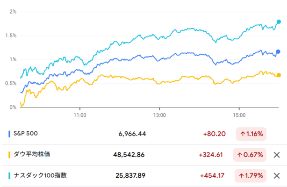Click the 15:00 time axis label
The width and height of the screenshot is (287, 187).
click(x=239, y=114)
